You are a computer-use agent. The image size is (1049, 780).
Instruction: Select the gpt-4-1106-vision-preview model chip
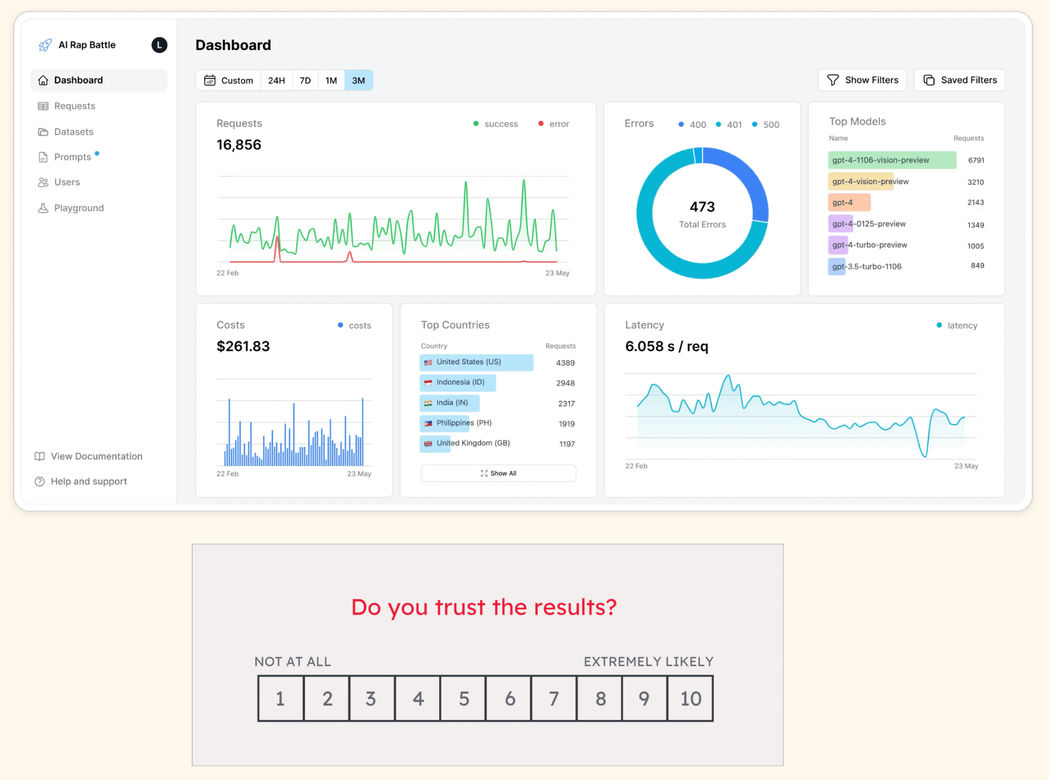(891, 160)
